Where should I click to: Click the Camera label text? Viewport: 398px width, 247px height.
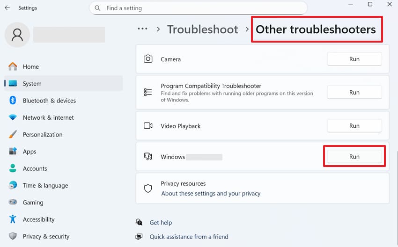click(x=170, y=59)
